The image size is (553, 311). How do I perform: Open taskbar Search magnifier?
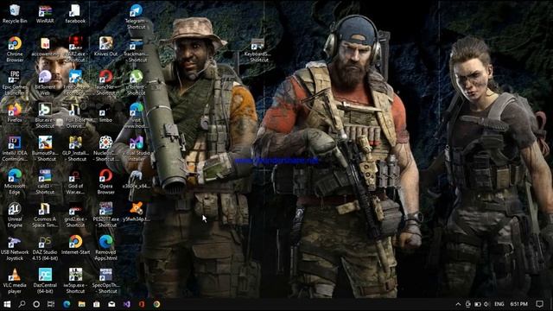pyautogui.click(x=22, y=304)
